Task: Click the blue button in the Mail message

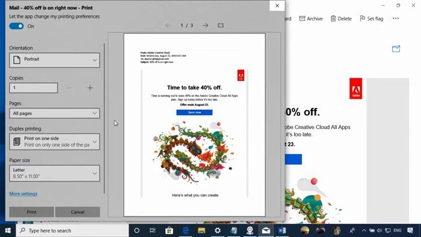Action: point(293,159)
